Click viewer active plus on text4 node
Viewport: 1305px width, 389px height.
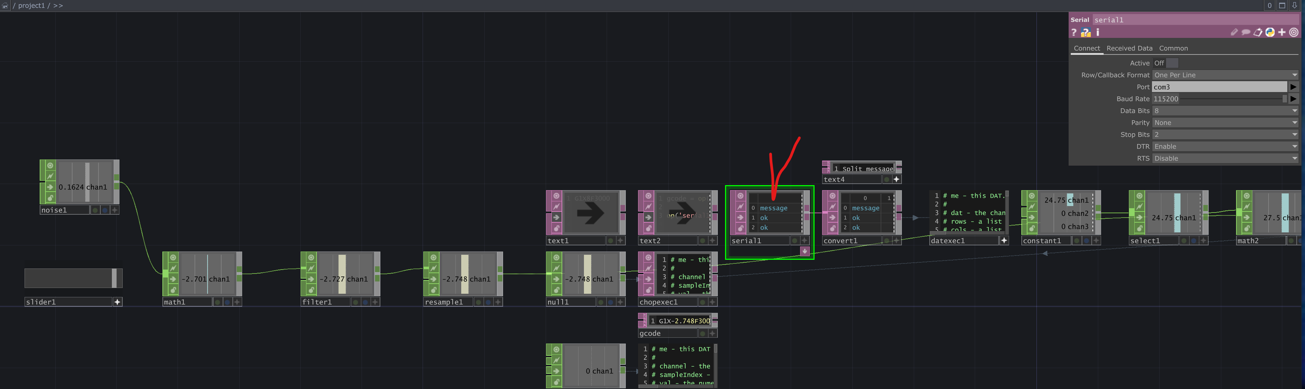coord(897,179)
